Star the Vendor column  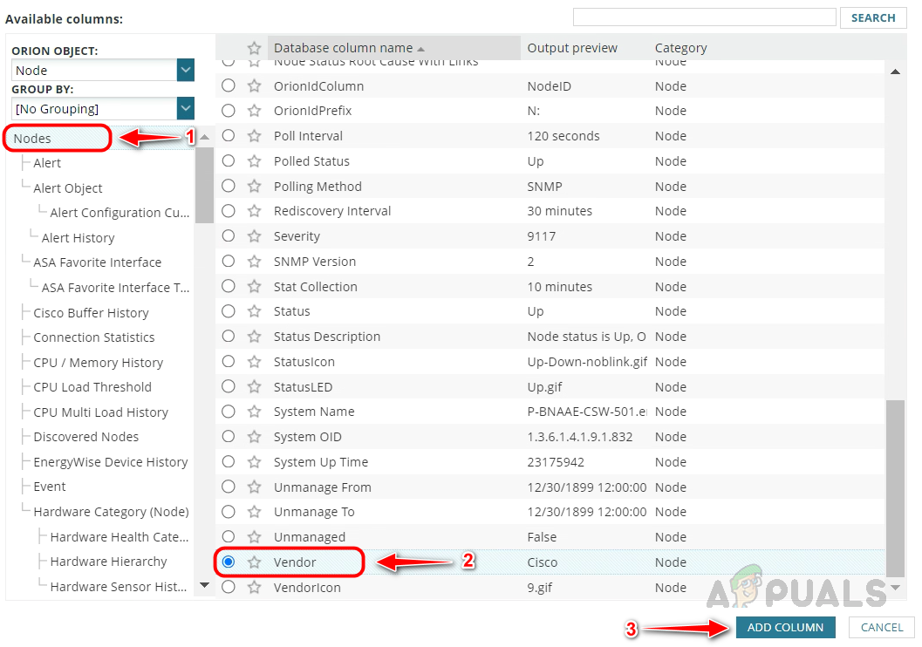pos(254,562)
